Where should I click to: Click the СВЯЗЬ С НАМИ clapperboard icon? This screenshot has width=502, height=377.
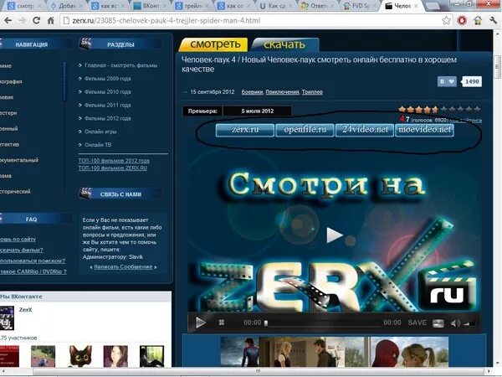pyautogui.click(x=85, y=194)
